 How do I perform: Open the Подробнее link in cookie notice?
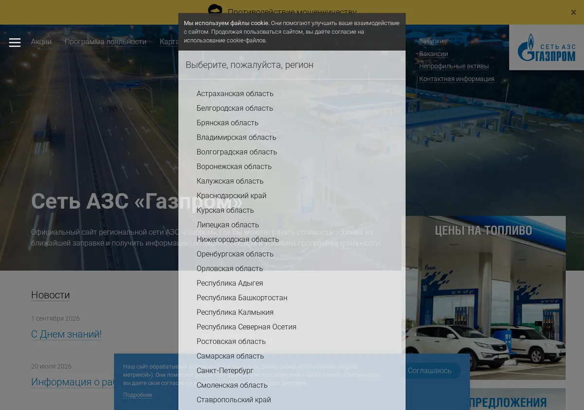click(x=137, y=395)
